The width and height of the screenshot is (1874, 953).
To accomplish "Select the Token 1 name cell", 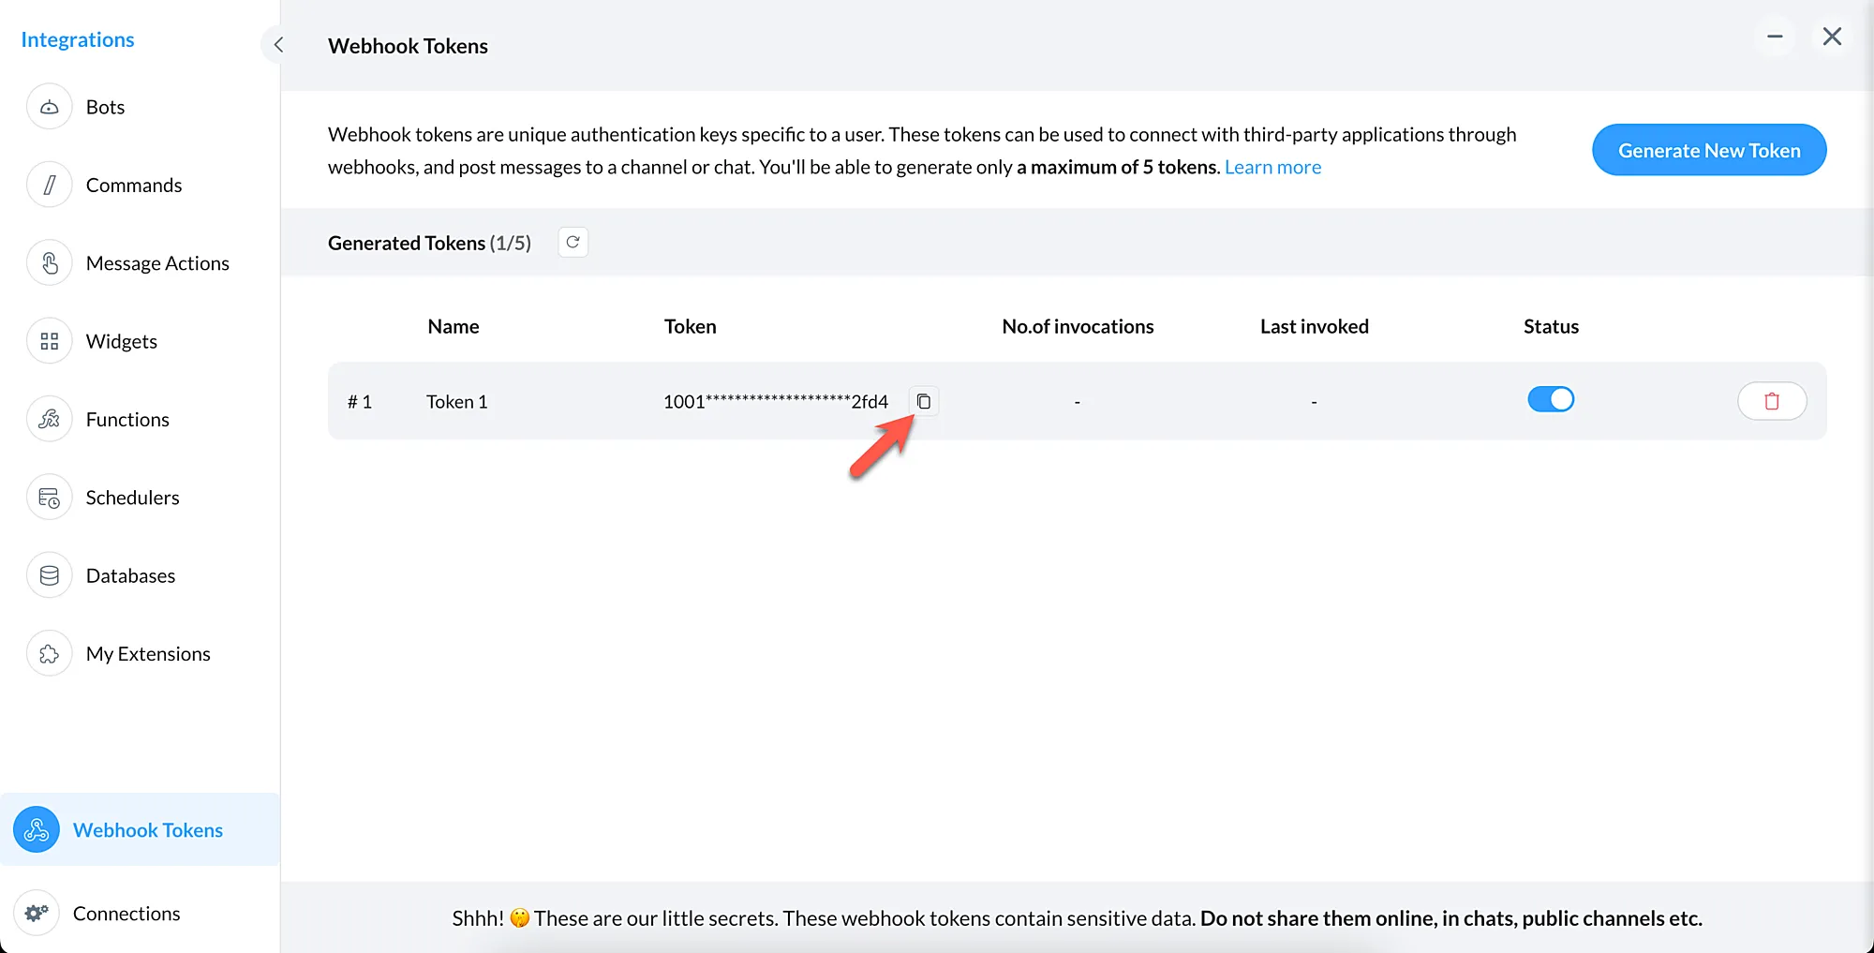I will pyautogui.click(x=457, y=402).
